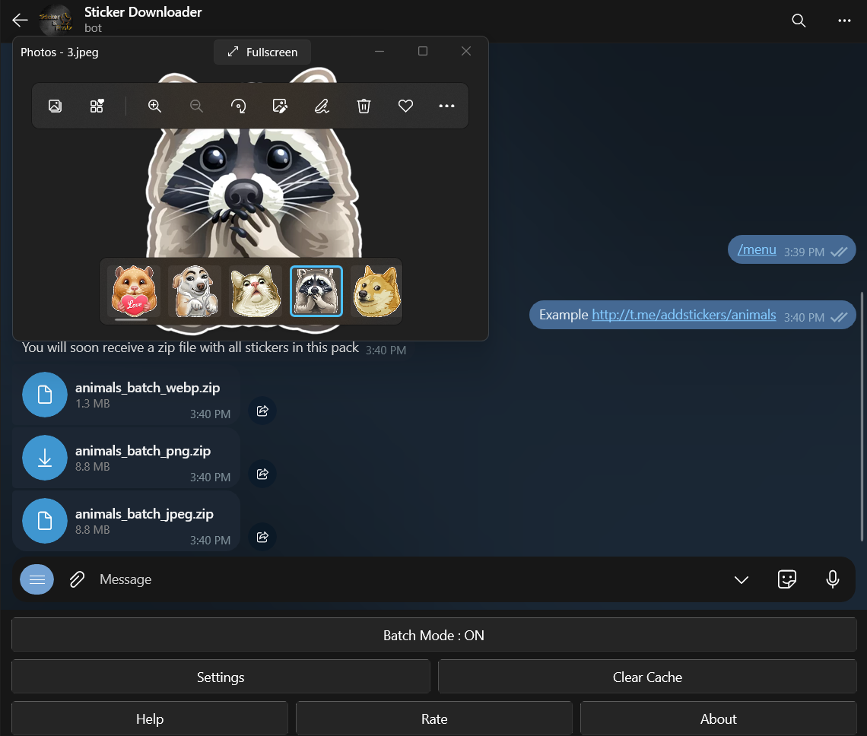Select the doge sticker thumbnail
This screenshot has width=867, height=736.
[x=376, y=291]
